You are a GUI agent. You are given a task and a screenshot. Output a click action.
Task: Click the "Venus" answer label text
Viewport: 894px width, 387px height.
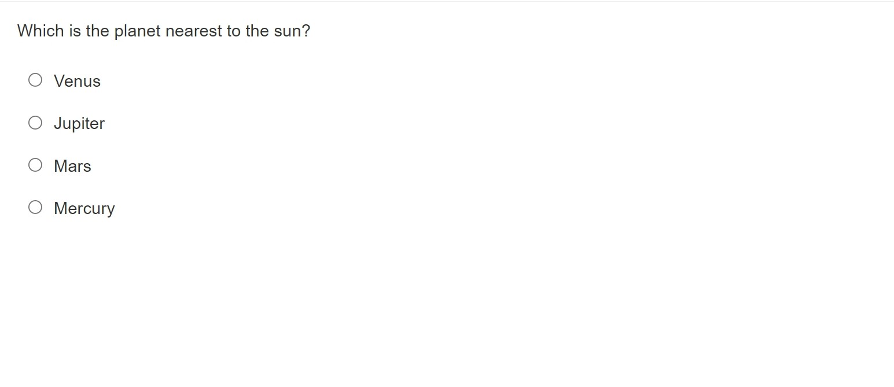pos(77,81)
